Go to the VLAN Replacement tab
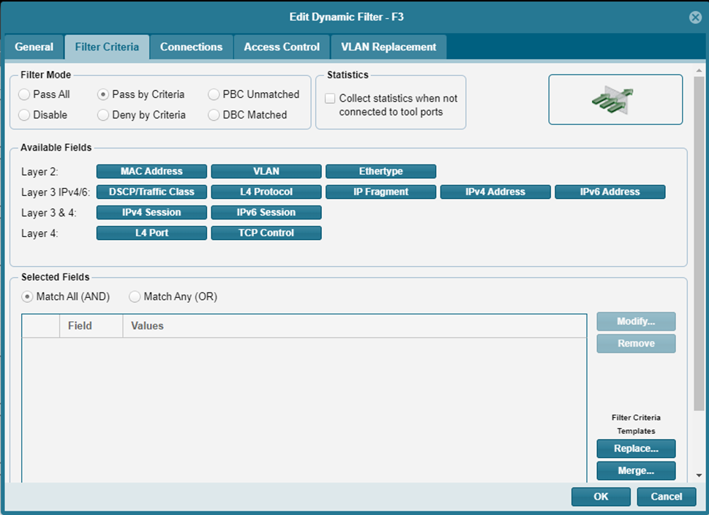Image resolution: width=709 pixels, height=515 pixels. (388, 47)
